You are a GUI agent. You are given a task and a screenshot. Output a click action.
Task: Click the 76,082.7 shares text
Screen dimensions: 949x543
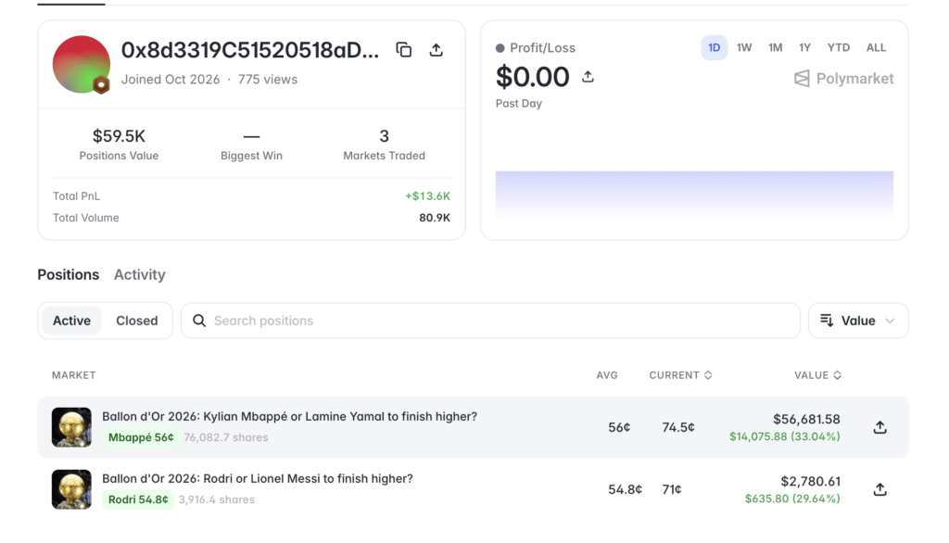pyautogui.click(x=226, y=437)
